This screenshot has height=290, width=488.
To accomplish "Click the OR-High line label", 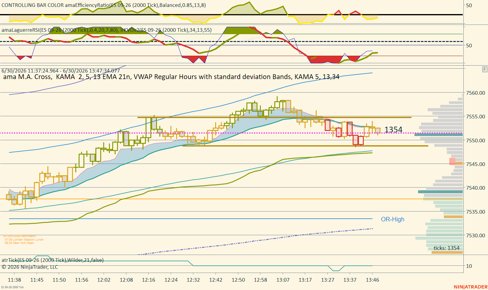I will (393, 219).
